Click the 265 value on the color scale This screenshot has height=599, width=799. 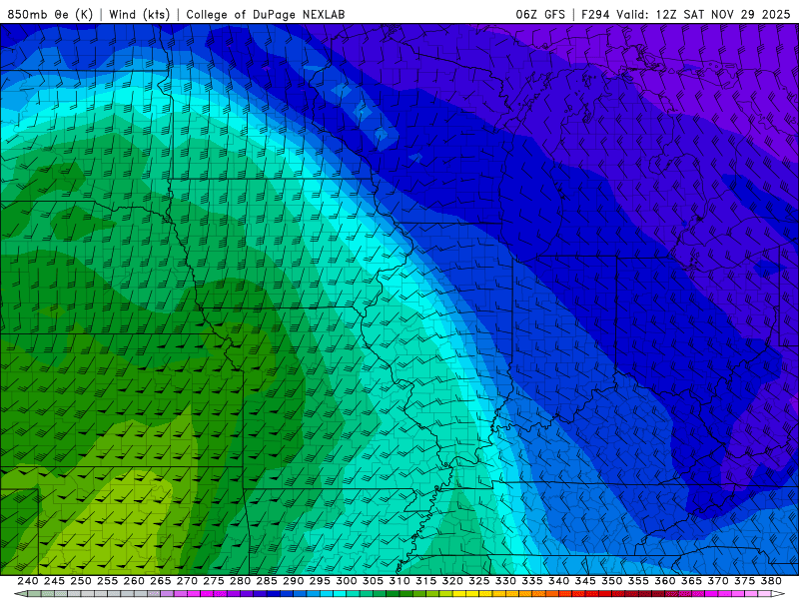point(160,581)
